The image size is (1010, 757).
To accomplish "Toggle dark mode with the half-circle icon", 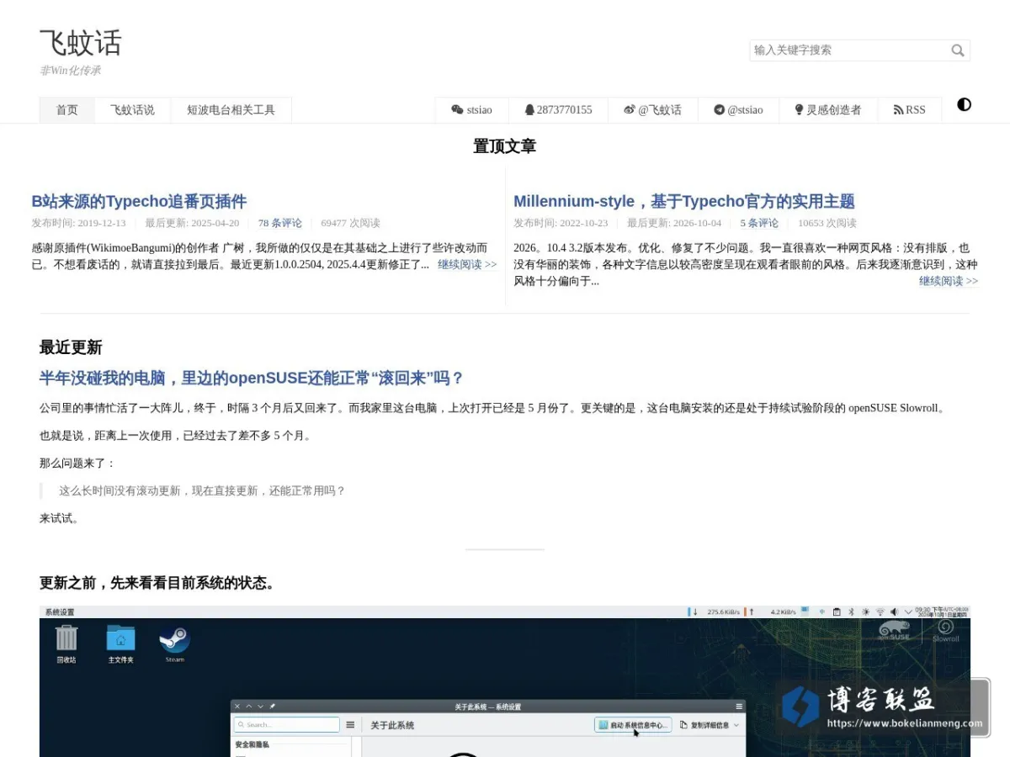I will tap(965, 104).
